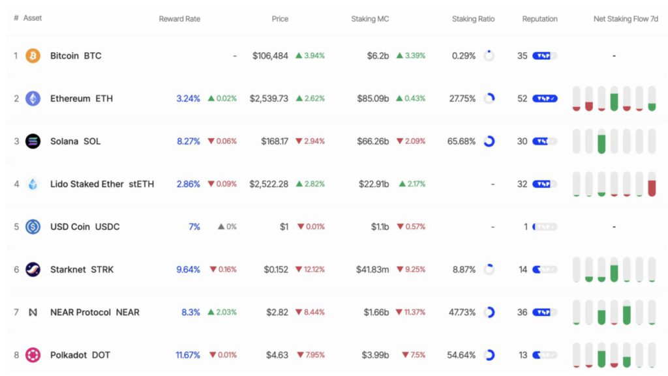
Task: Click Ethereum's reputation badge
Action: 545,98
